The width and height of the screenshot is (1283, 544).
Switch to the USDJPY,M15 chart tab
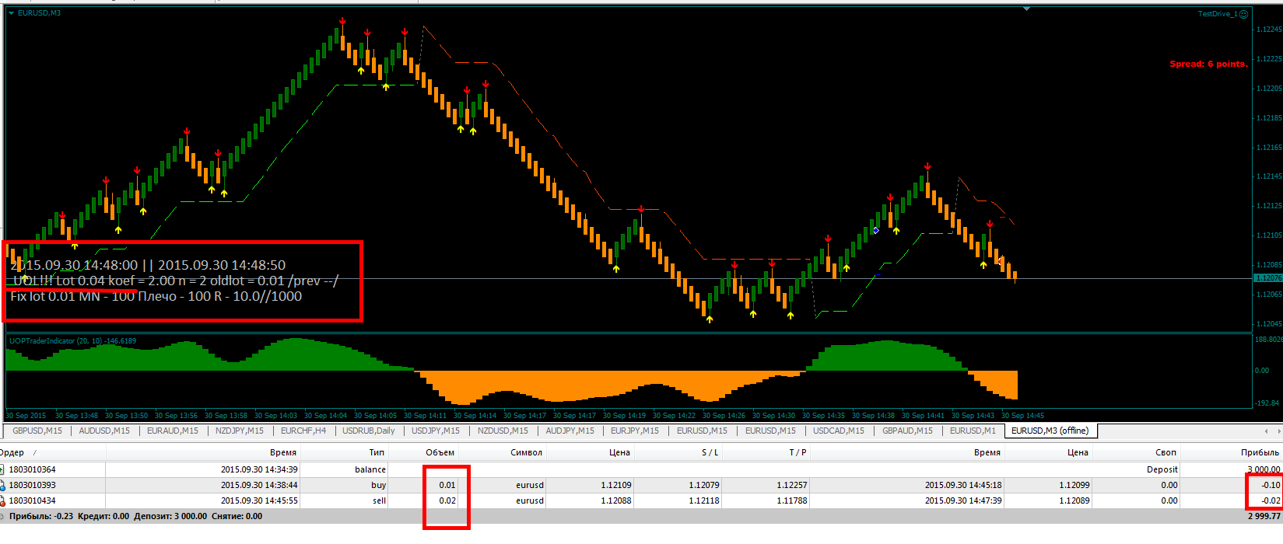point(436,431)
